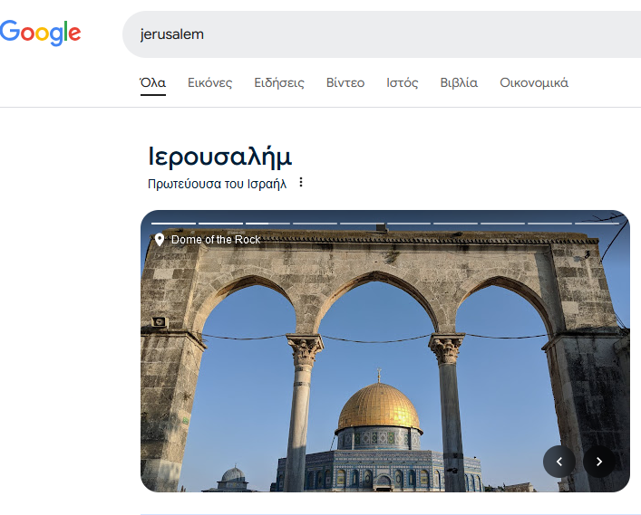
Task: Click the search box containing jerusalem
Action: tap(382, 34)
